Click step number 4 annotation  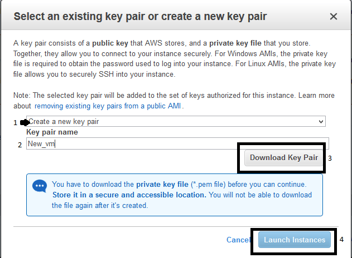341,240
